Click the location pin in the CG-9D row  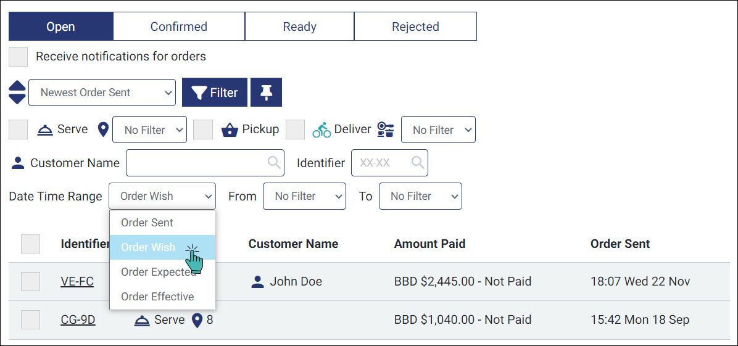pos(197,320)
